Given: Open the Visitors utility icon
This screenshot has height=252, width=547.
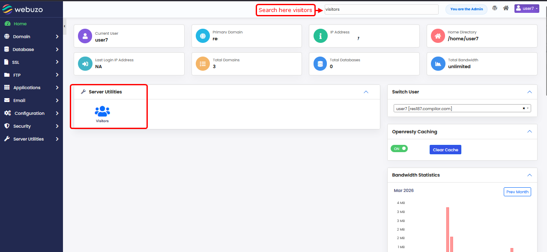Looking at the screenshot, I should pyautogui.click(x=102, y=113).
